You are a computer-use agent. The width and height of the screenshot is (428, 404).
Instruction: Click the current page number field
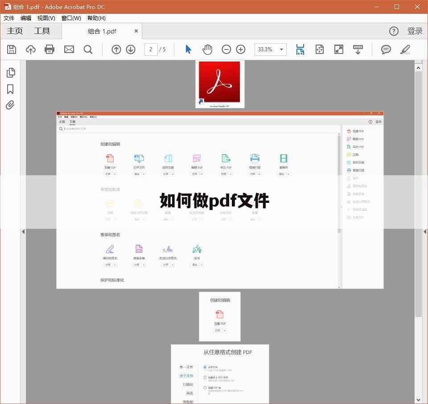pyautogui.click(x=151, y=49)
